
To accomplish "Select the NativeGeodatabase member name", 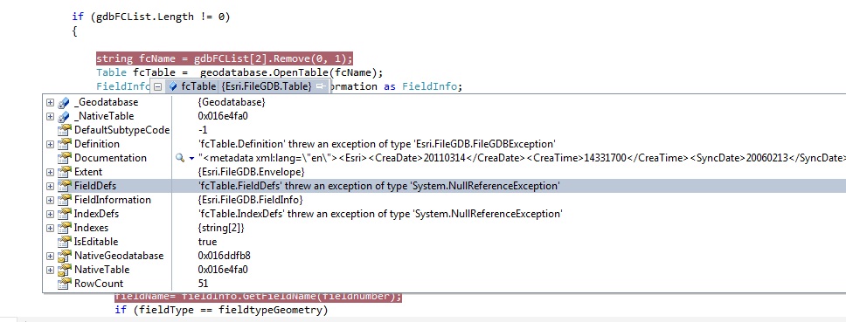I will 119,256.
